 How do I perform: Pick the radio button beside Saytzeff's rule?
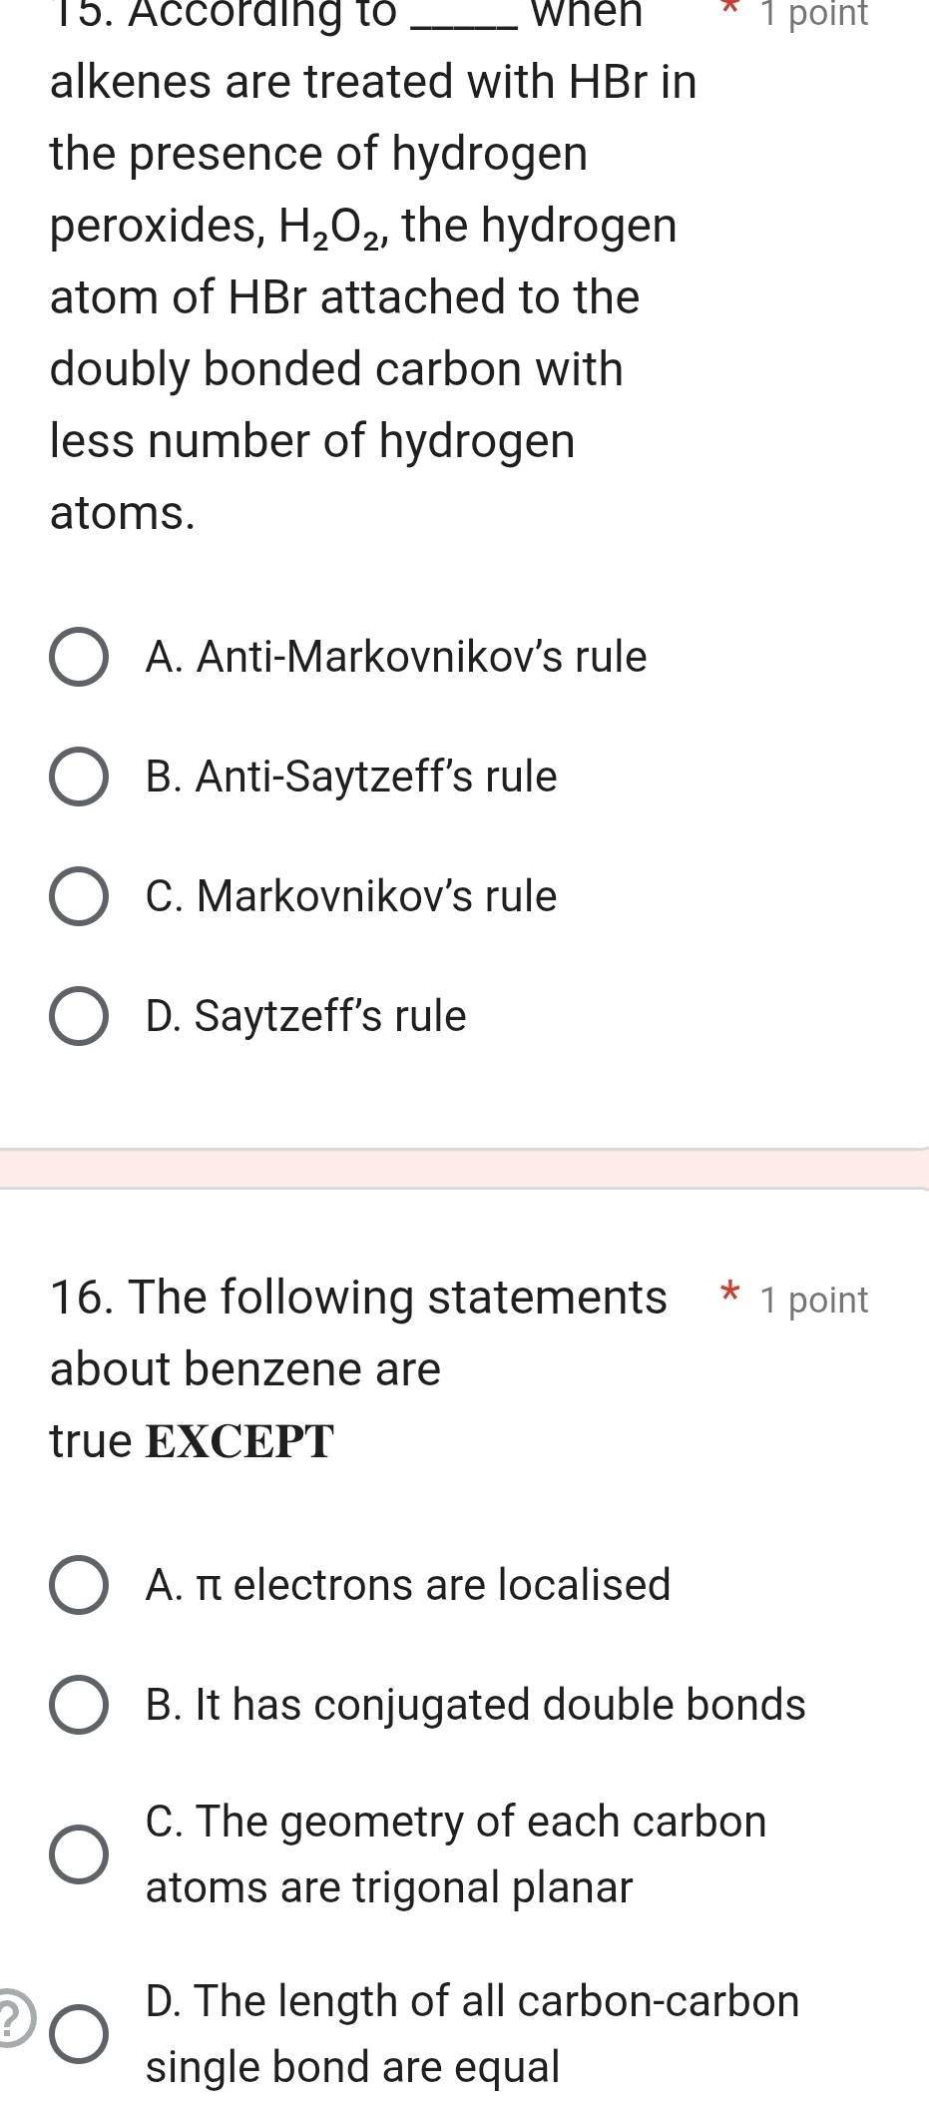(x=79, y=1016)
